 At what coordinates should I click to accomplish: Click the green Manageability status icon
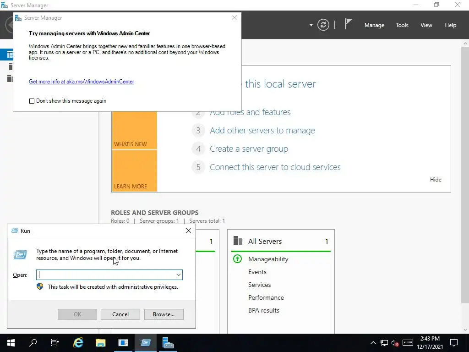tap(238, 259)
